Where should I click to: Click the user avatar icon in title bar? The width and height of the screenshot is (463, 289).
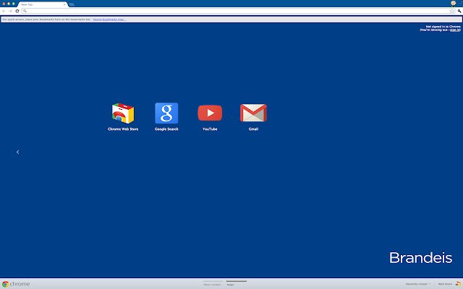click(x=454, y=3)
